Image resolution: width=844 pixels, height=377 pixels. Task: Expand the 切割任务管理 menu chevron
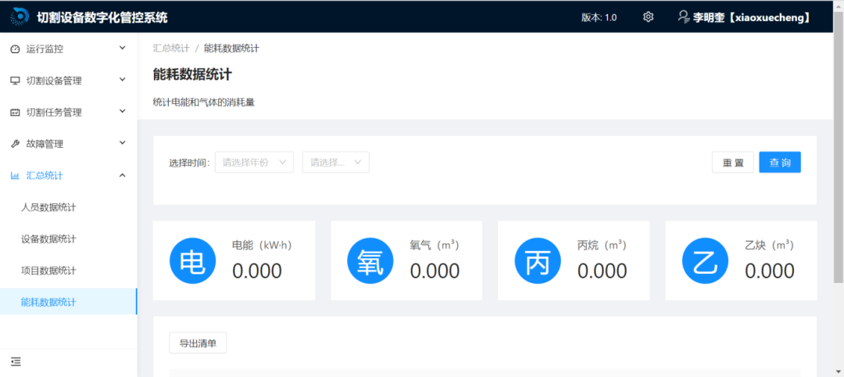122,112
